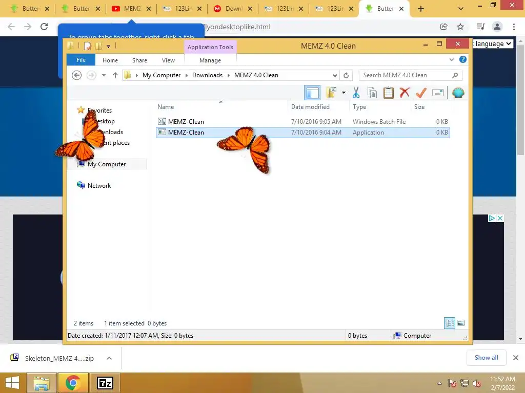
Task: Open Chrome three-dot menu
Action: click(514, 27)
